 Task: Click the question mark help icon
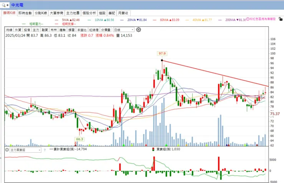click(45, 150)
